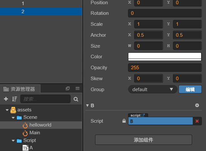
Task: Change the asset sort order icon
Action: tap(15, 99)
